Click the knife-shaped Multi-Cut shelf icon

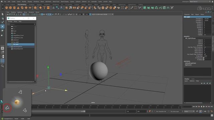tap(131, 8)
